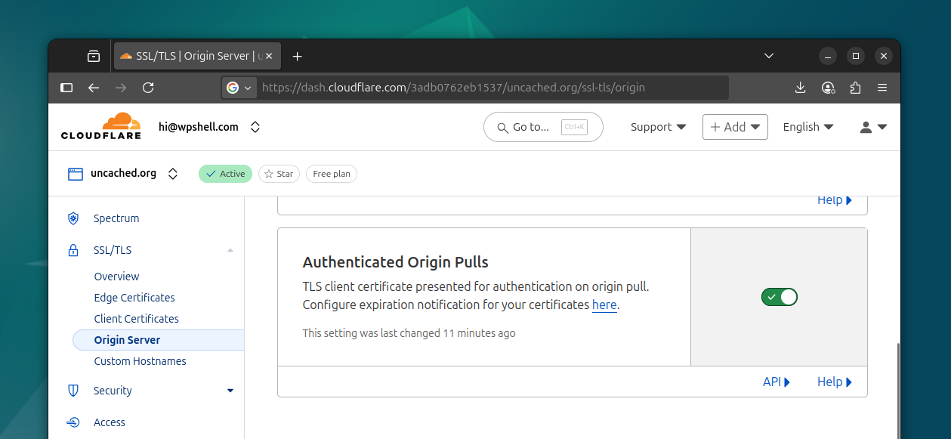
Task: Open the account switcher next to hi@wpshell.com
Action: click(255, 127)
